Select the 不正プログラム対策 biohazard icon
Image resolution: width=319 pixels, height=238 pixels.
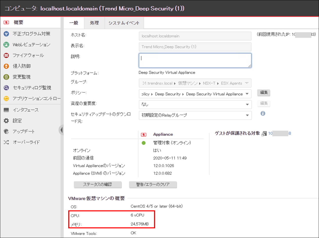tap(6, 34)
